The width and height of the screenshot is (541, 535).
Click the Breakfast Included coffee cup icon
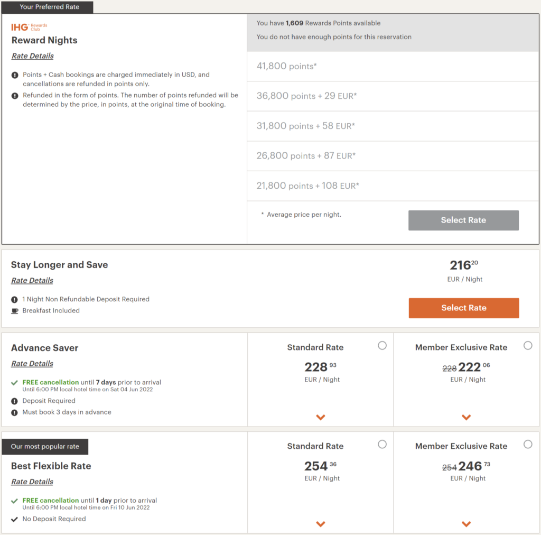[15, 311]
